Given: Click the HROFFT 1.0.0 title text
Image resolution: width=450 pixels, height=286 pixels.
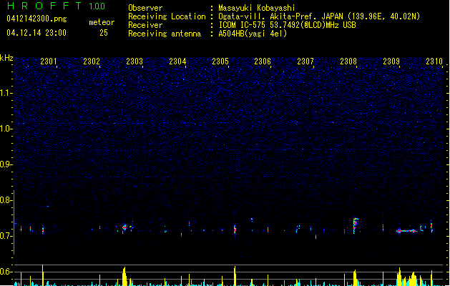Looking at the screenshot, I should (x=56, y=6).
